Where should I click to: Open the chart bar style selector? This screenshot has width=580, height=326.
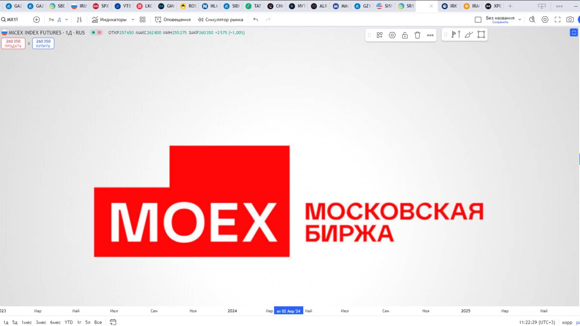[79, 20]
